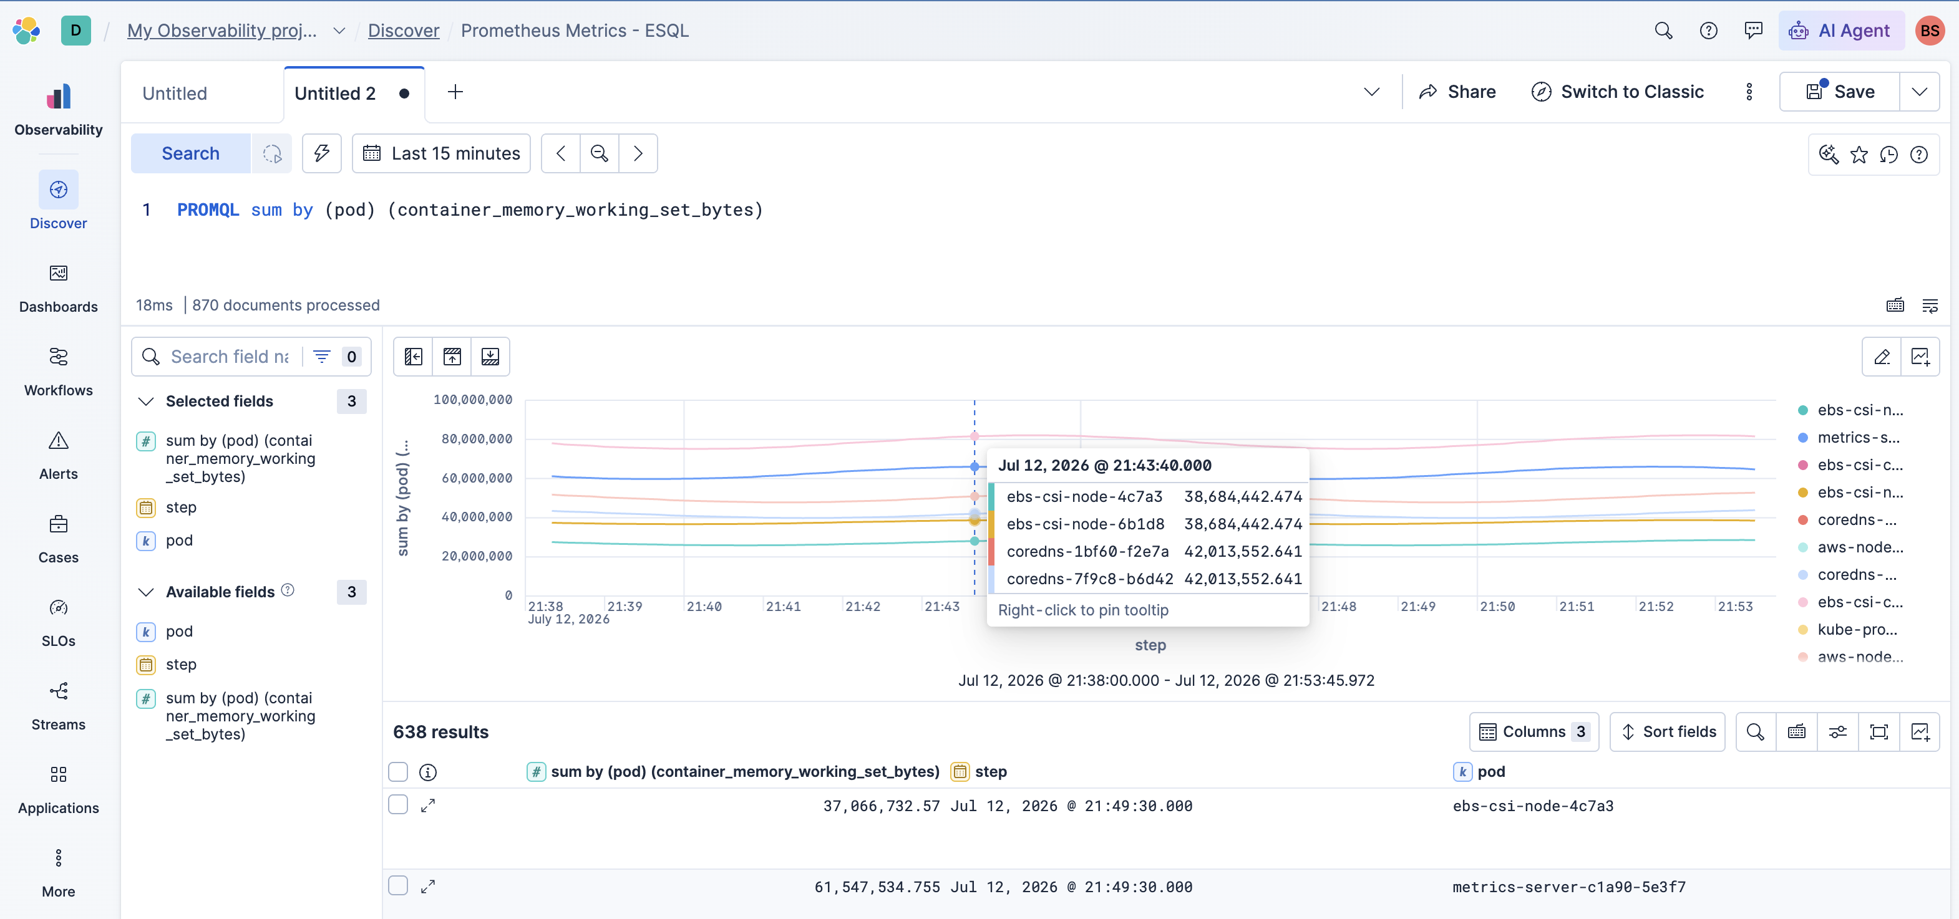This screenshot has height=919, width=1959.
Task: Step the time range backward
Action: point(560,153)
